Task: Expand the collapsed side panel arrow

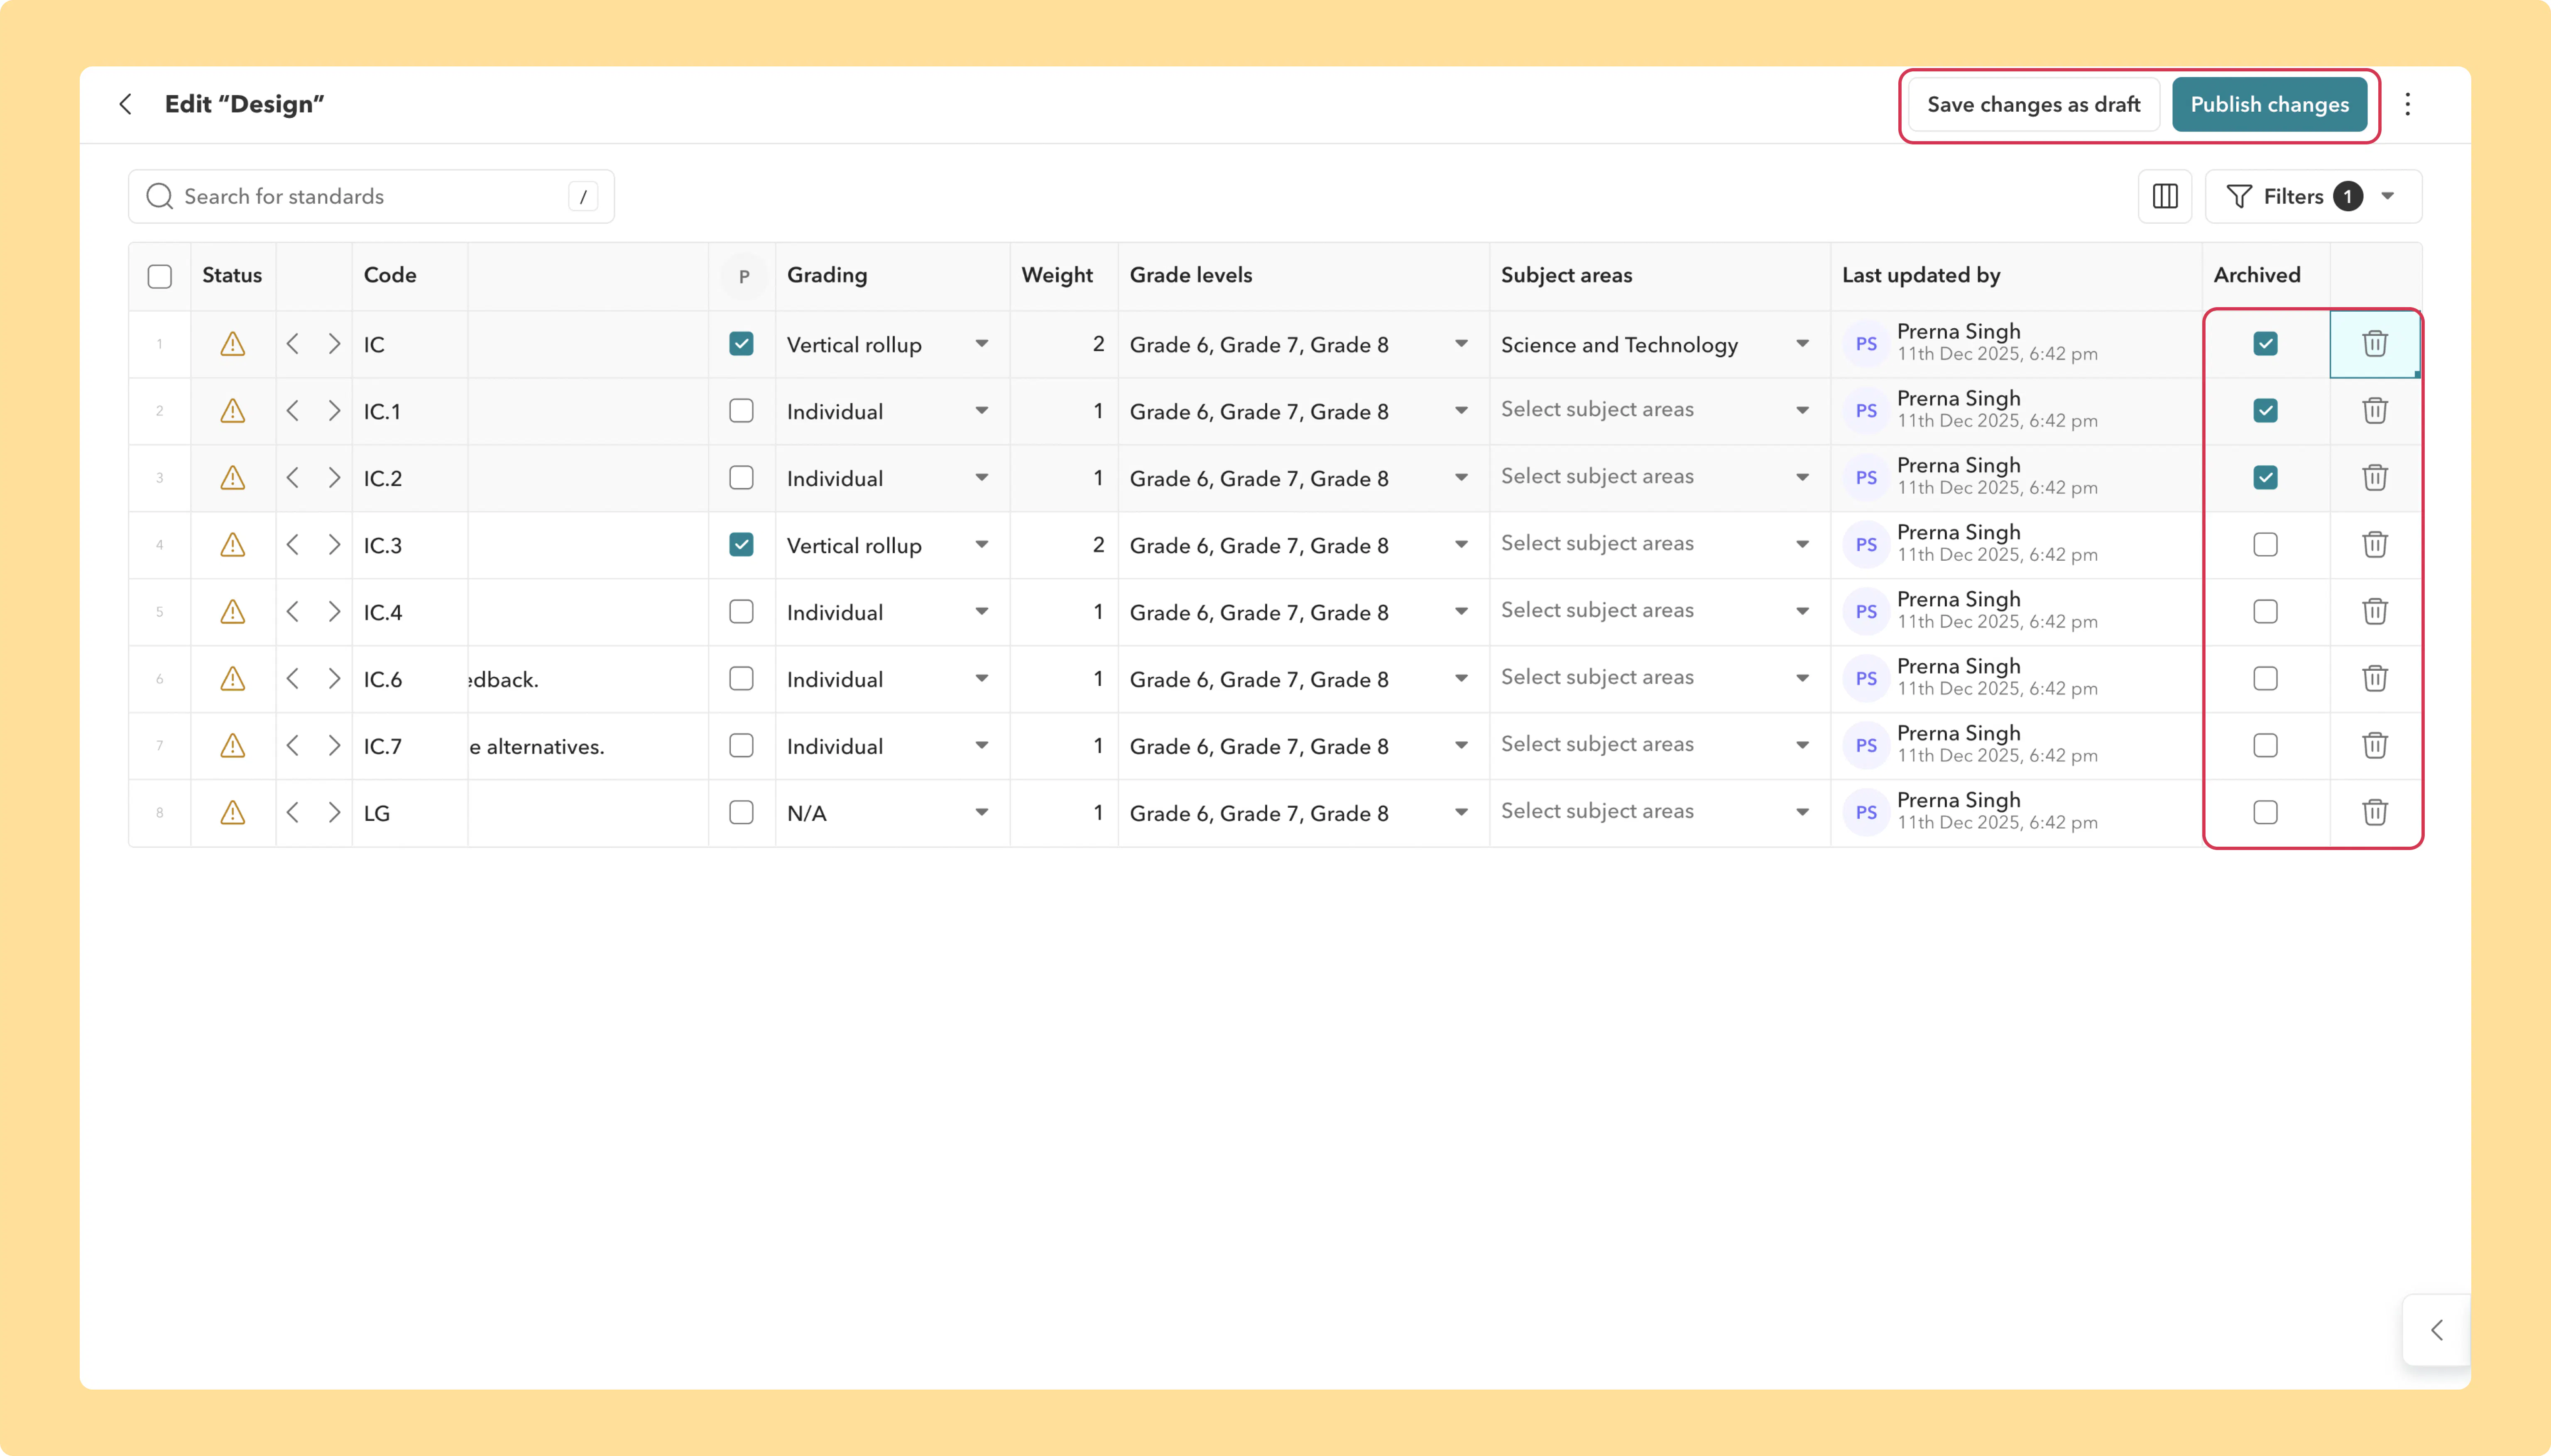Action: click(2437, 1330)
